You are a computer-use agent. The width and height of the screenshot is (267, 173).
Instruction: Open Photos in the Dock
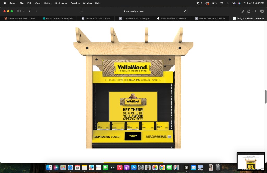155,168
